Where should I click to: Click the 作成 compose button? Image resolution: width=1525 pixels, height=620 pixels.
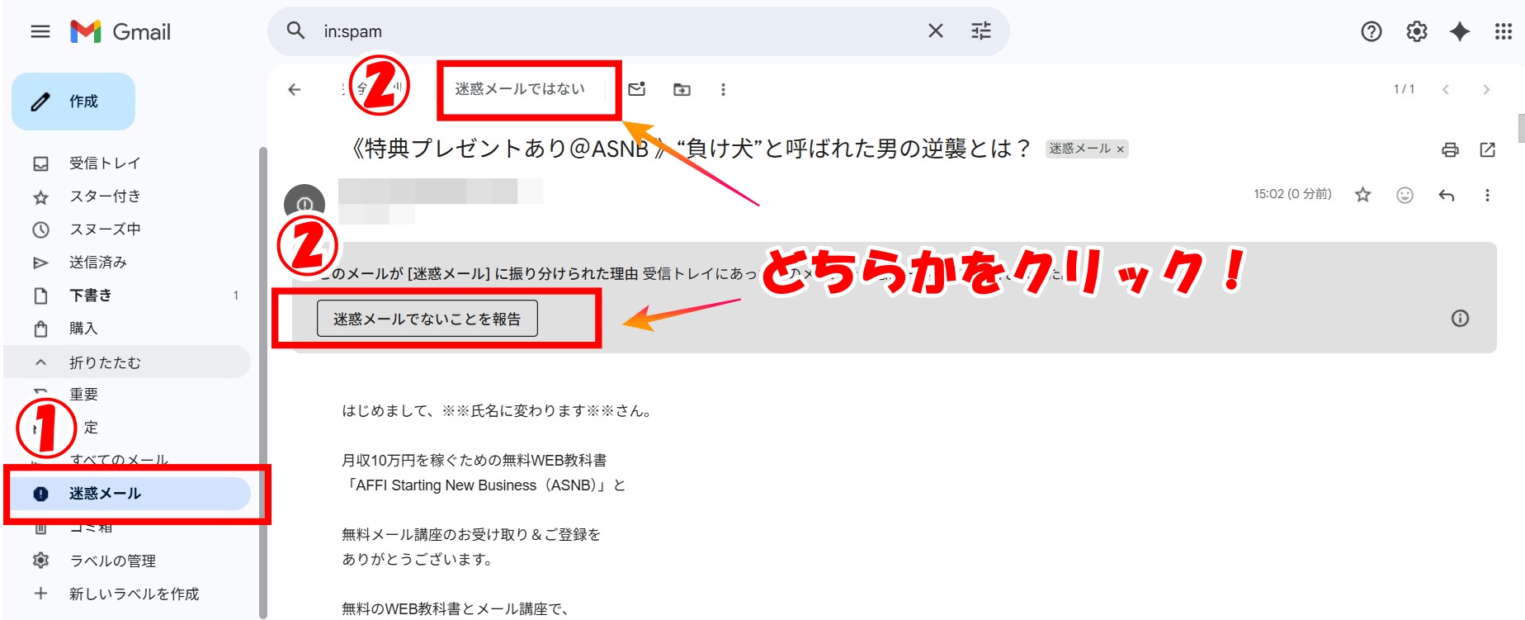(73, 102)
